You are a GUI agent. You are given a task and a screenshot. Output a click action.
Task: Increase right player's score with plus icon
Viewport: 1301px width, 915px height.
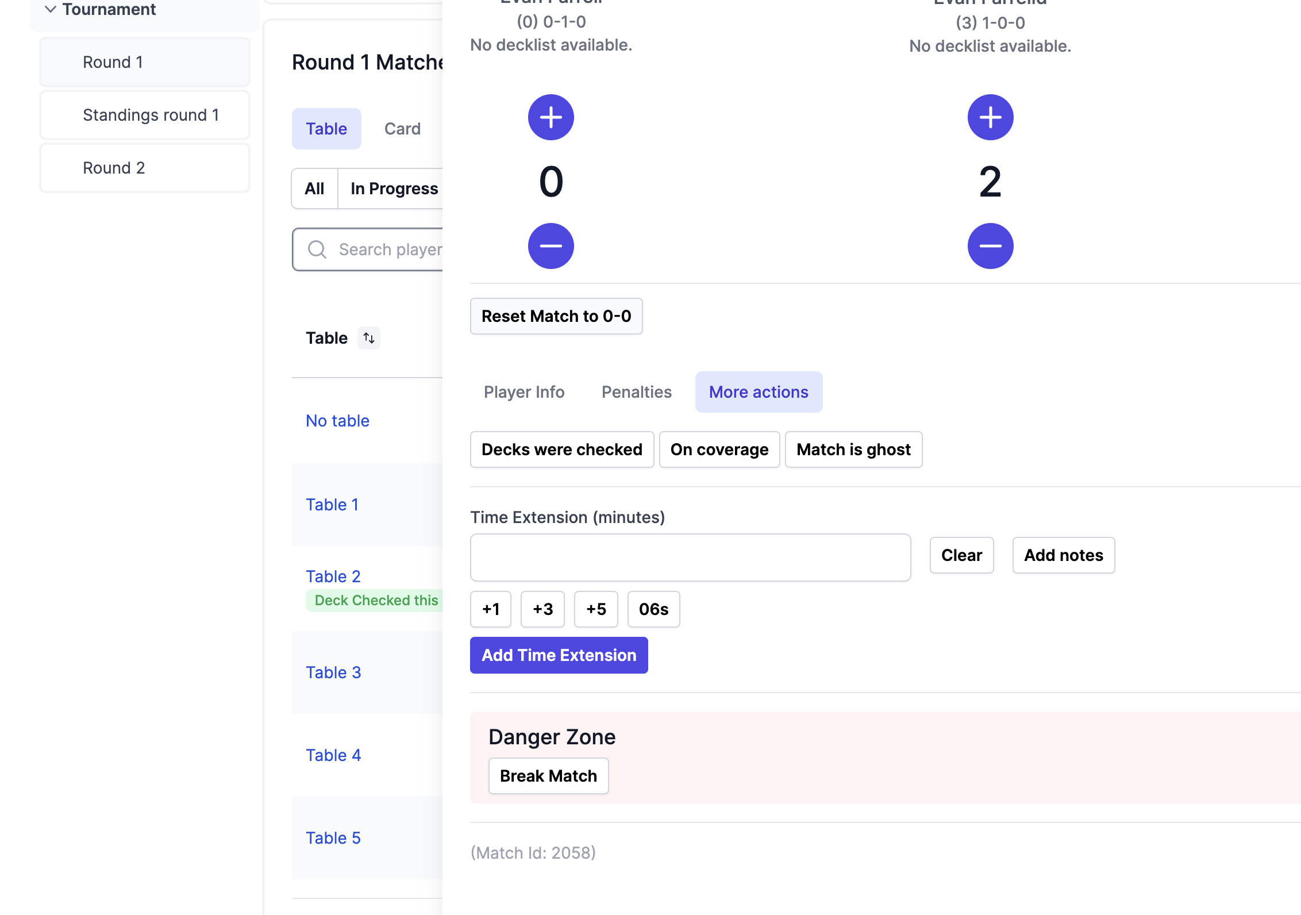tap(990, 117)
